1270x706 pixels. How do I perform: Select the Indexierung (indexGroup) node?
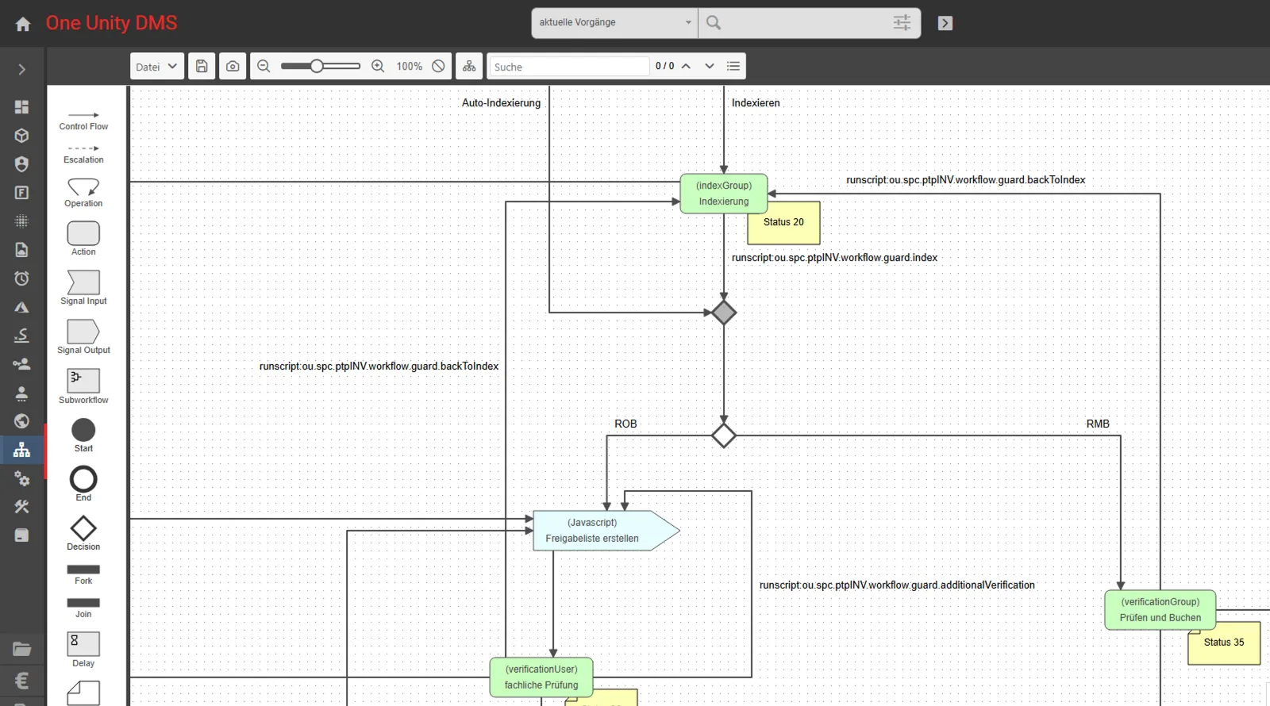tap(724, 194)
